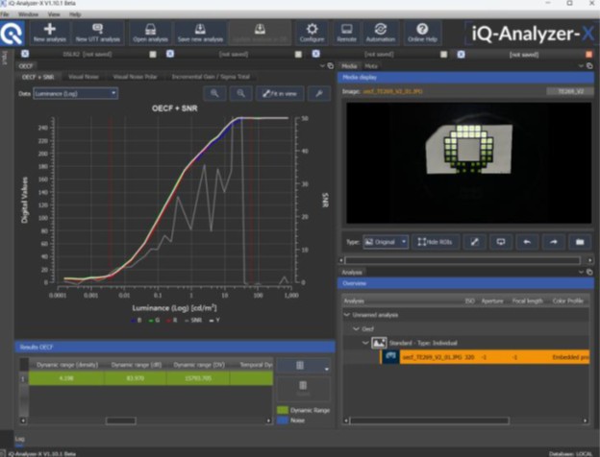Open an existing analysis
The image size is (600, 457).
[150, 33]
